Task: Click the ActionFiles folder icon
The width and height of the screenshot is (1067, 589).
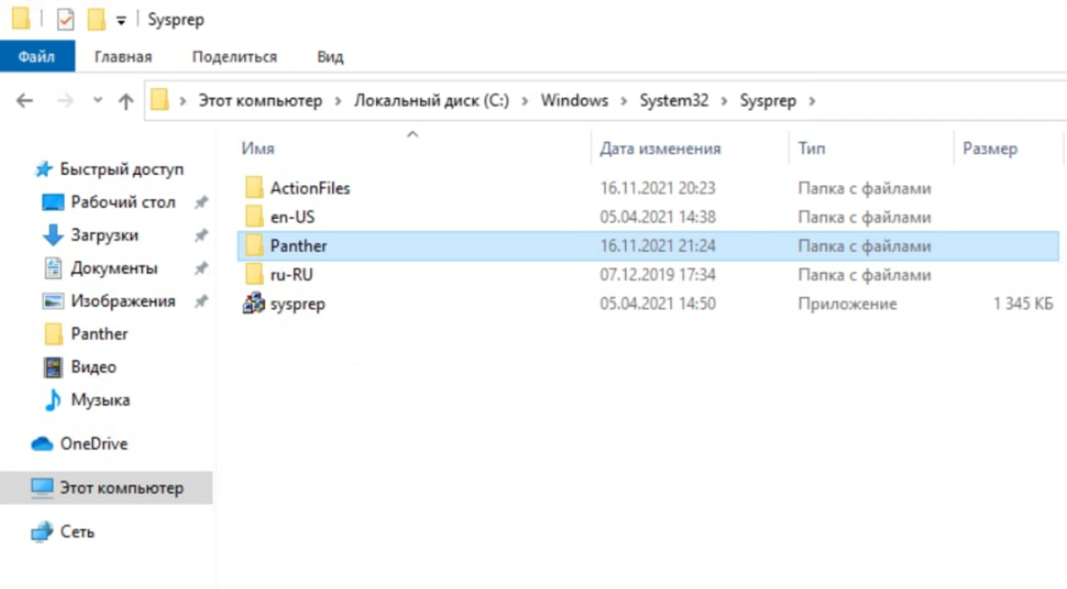Action: pyautogui.click(x=254, y=188)
